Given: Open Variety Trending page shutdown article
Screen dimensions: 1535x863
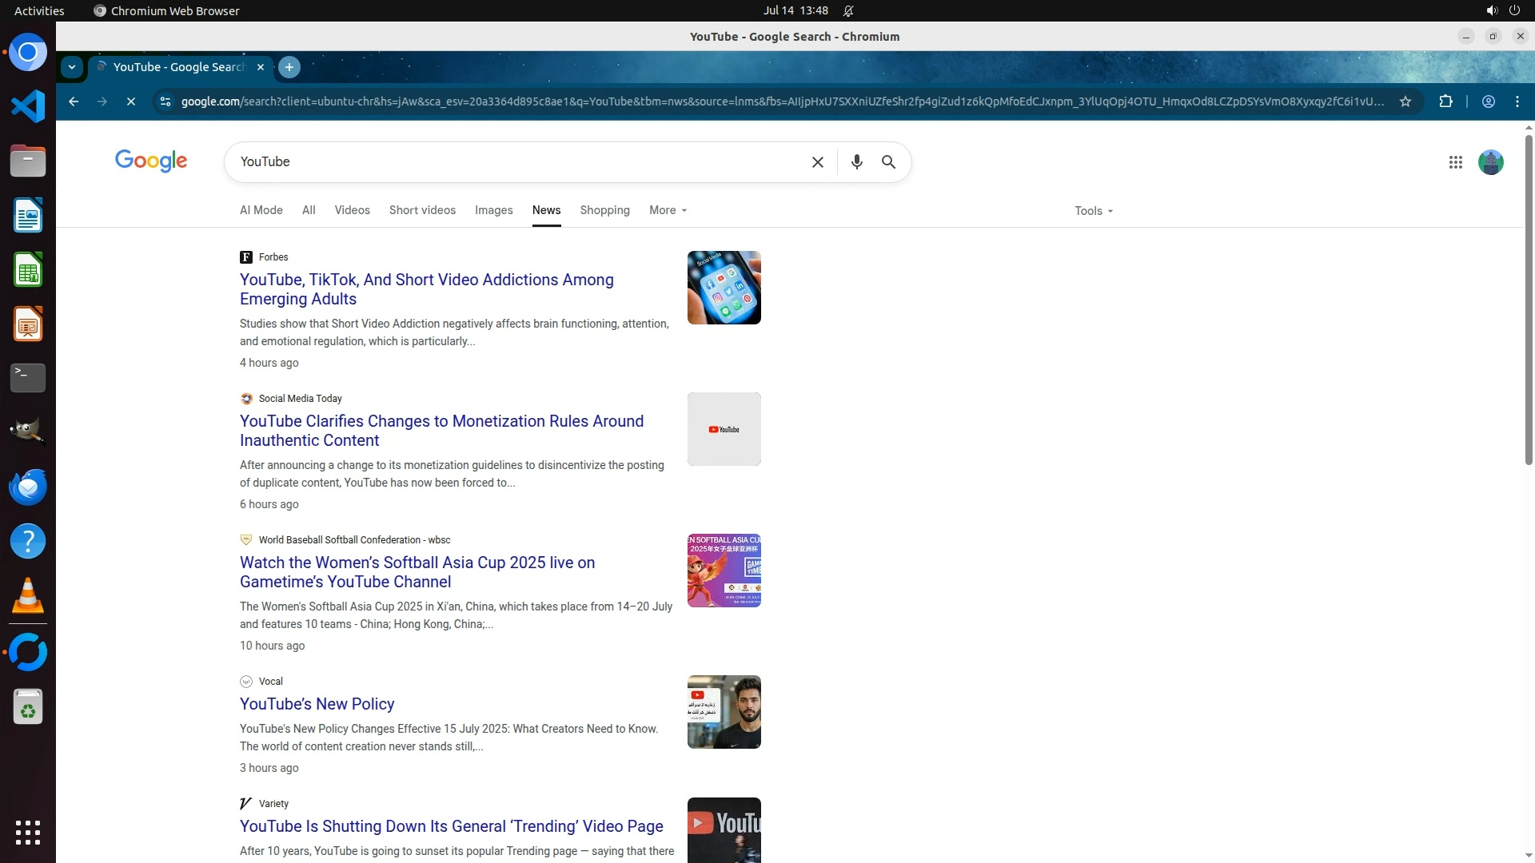Looking at the screenshot, I should [x=451, y=826].
